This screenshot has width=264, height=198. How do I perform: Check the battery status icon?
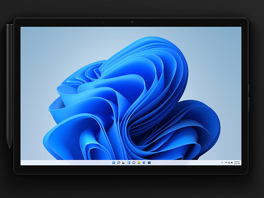point(232,163)
